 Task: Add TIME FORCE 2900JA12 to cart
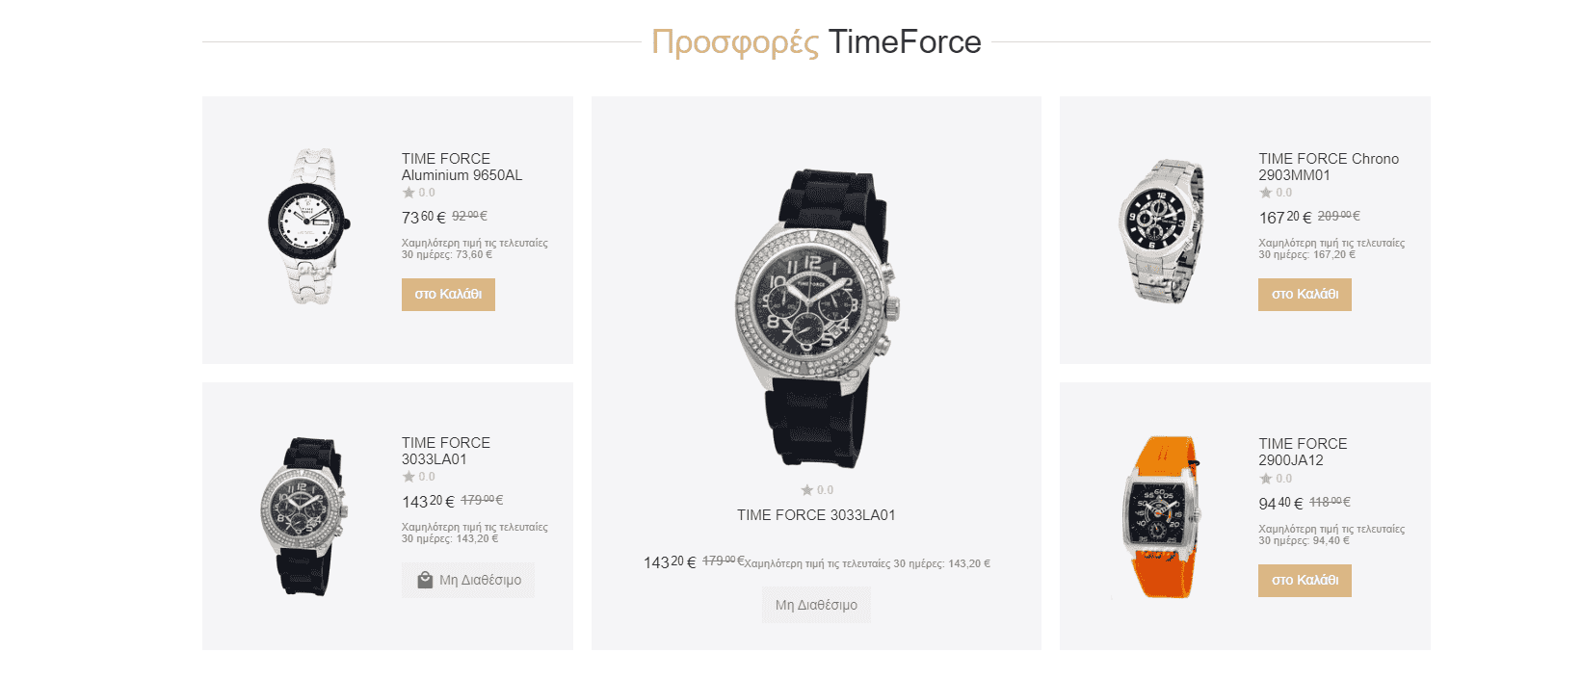tap(1305, 581)
